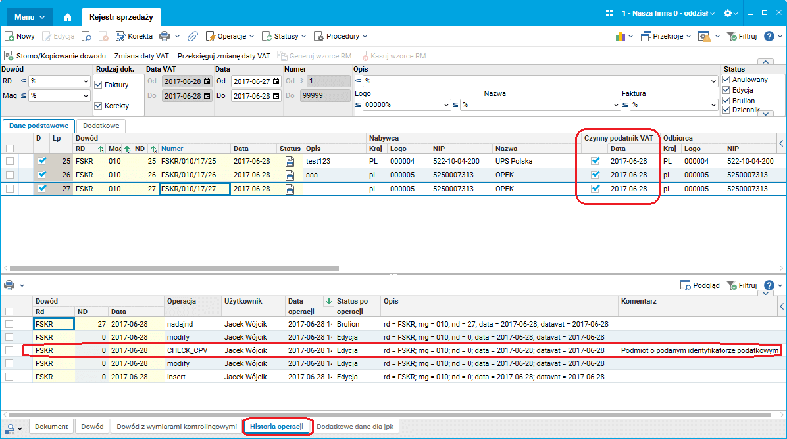Click the top toolbar Filtruj funnel
Viewport: 787px width, 439px height.
coord(732,36)
